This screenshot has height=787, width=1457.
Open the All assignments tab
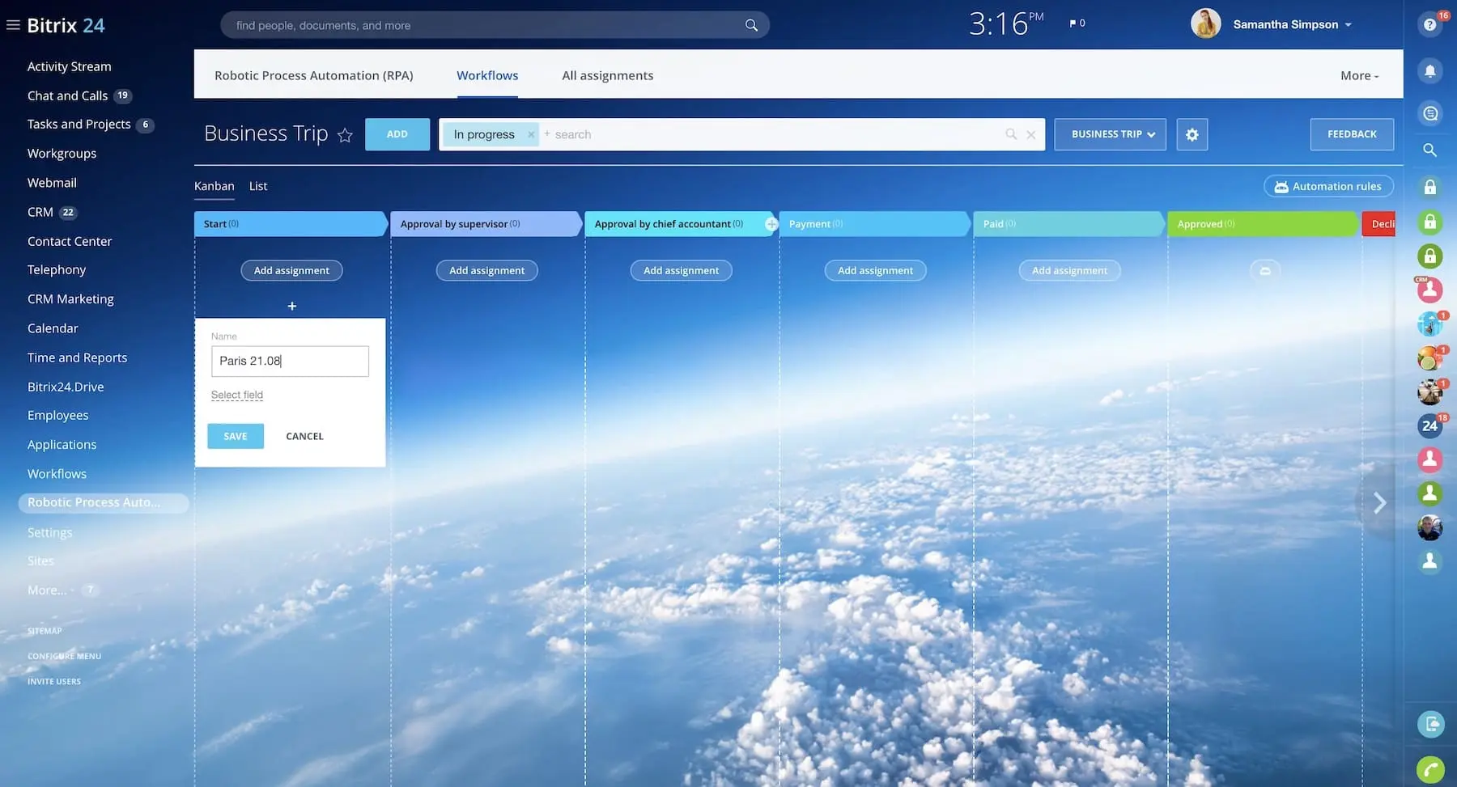pos(607,75)
